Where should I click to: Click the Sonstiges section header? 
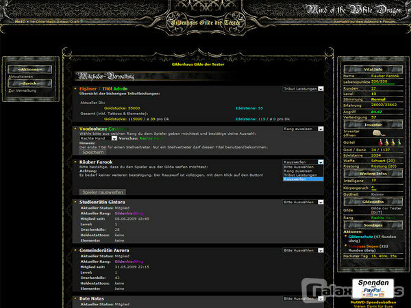click(373, 225)
